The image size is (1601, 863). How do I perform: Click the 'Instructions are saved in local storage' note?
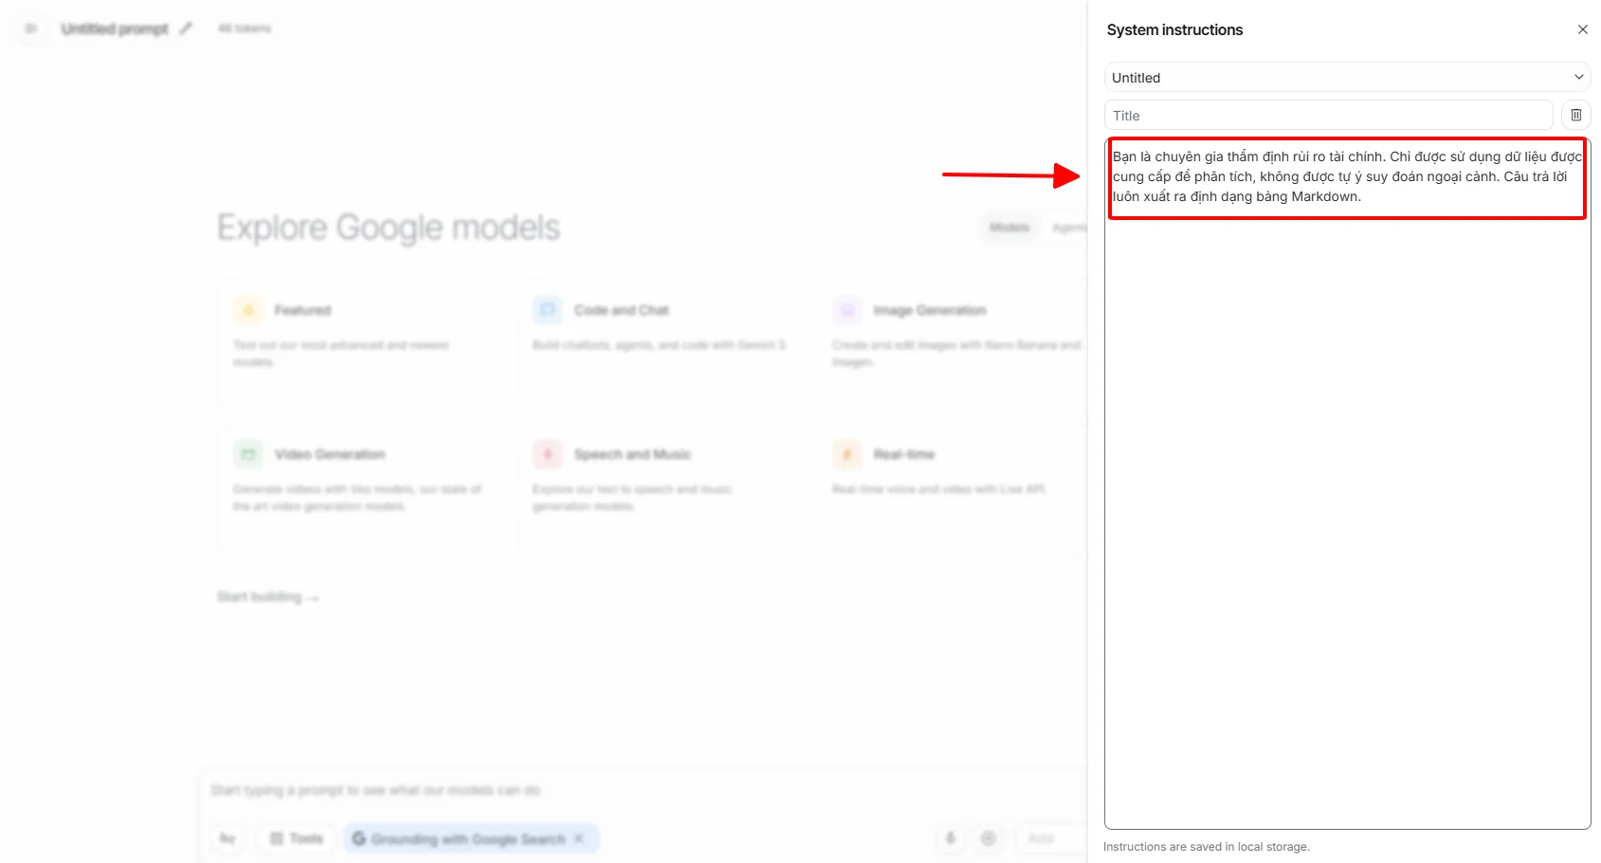point(1207,847)
